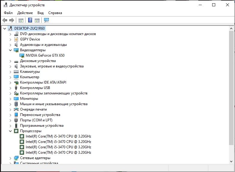The width and height of the screenshot is (235, 172).
Task: Expand the Мониторы category
Action: coord(10,99)
